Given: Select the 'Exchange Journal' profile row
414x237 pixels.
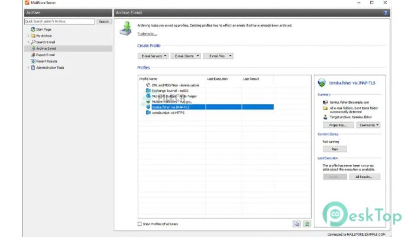Looking at the screenshot, I should [x=170, y=91].
